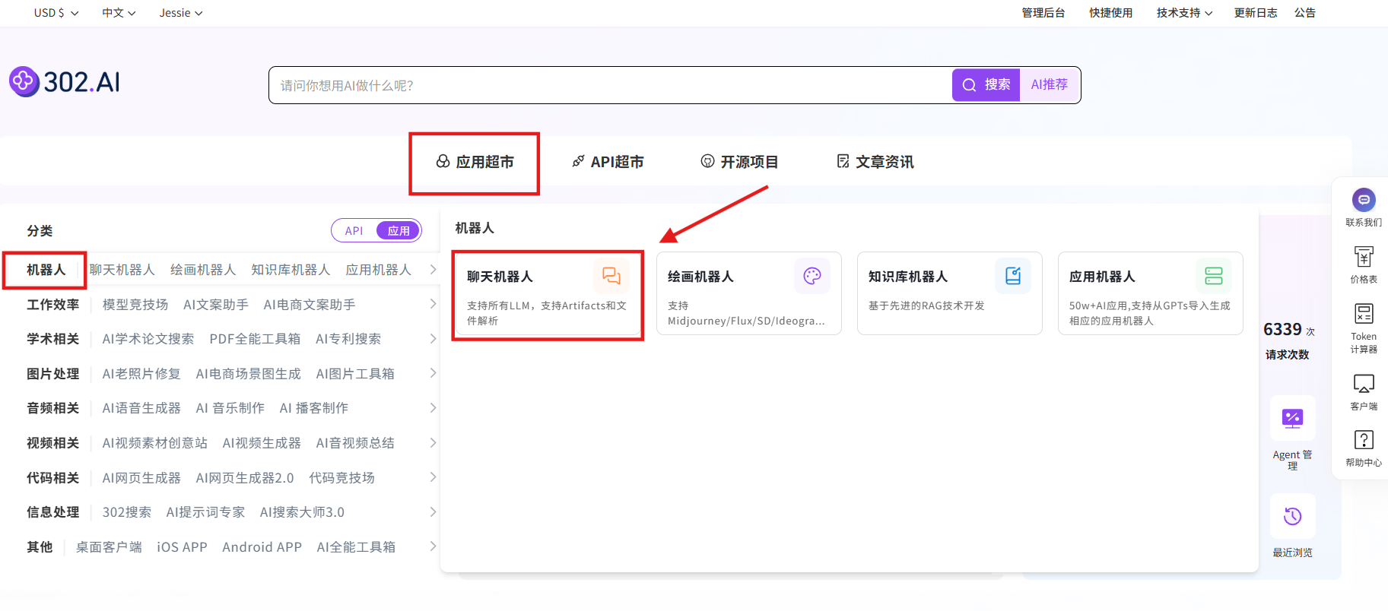Open the 价格表 price list icon
1388x611 pixels.
click(x=1363, y=257)
